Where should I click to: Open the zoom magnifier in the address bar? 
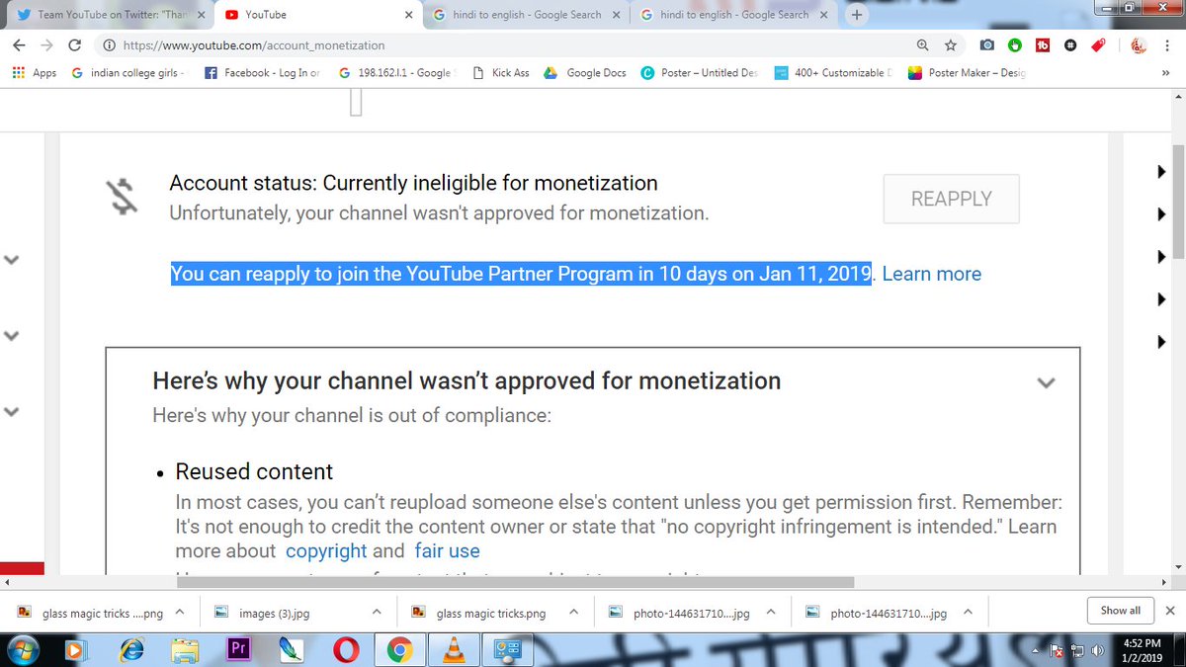(922, 45)
